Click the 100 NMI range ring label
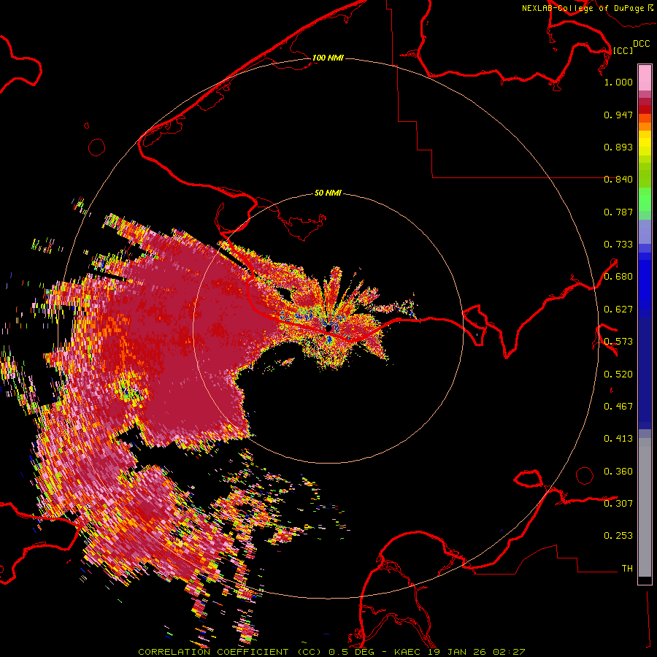Viewport: 657px width, 657px height. (x=328, y=58)
